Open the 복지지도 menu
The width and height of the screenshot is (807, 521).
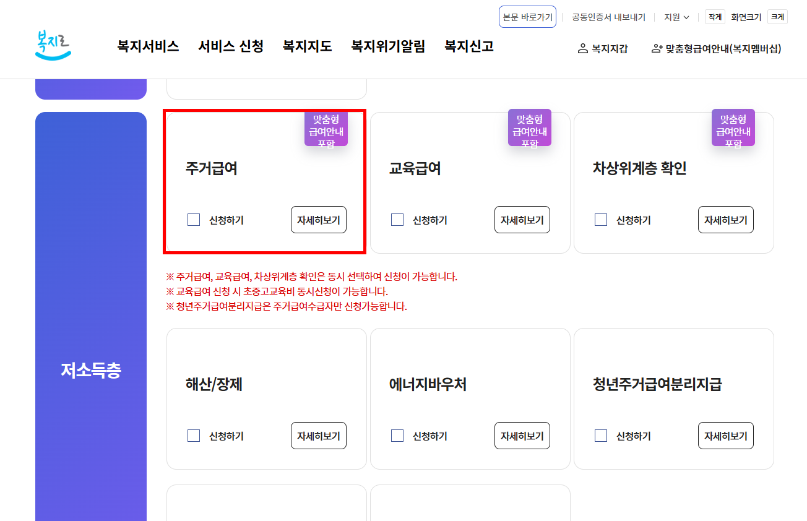point(308,46)
